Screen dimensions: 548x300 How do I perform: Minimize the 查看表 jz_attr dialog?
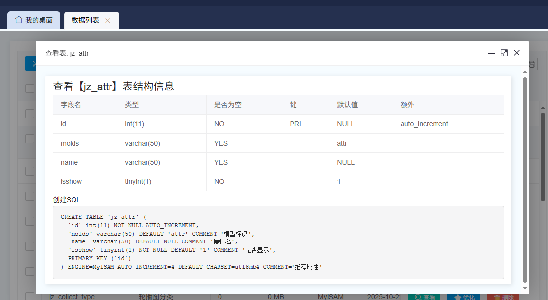[x=491, y=53]
